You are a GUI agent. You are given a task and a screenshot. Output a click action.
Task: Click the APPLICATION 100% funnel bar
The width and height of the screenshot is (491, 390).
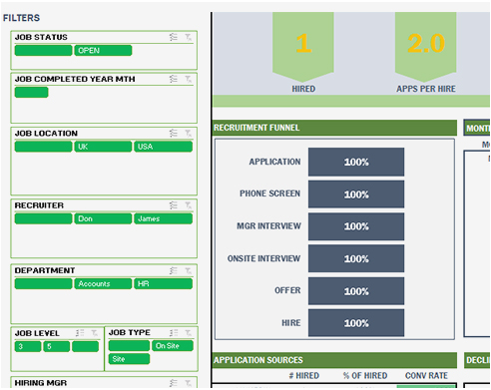356,162
